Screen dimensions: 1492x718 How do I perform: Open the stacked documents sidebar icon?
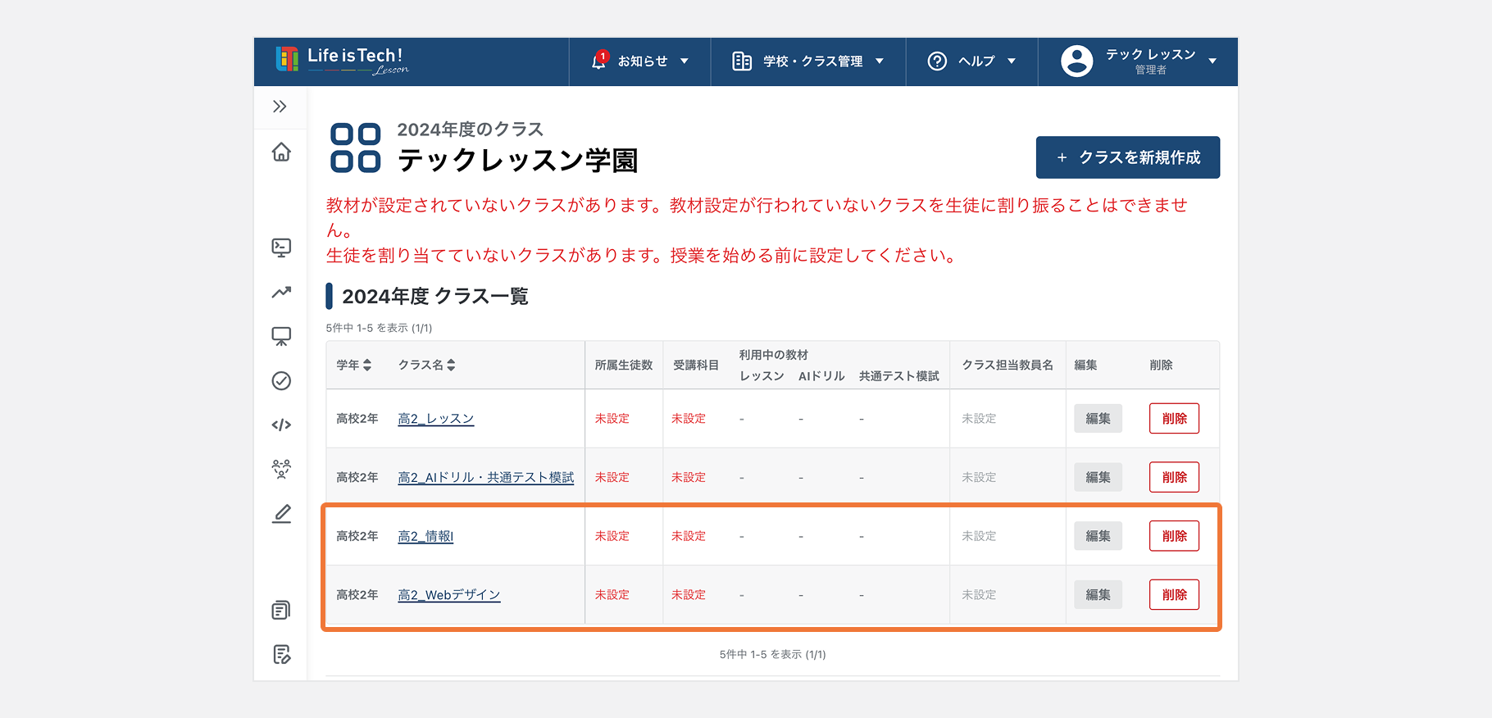click(x=281, y=610)
